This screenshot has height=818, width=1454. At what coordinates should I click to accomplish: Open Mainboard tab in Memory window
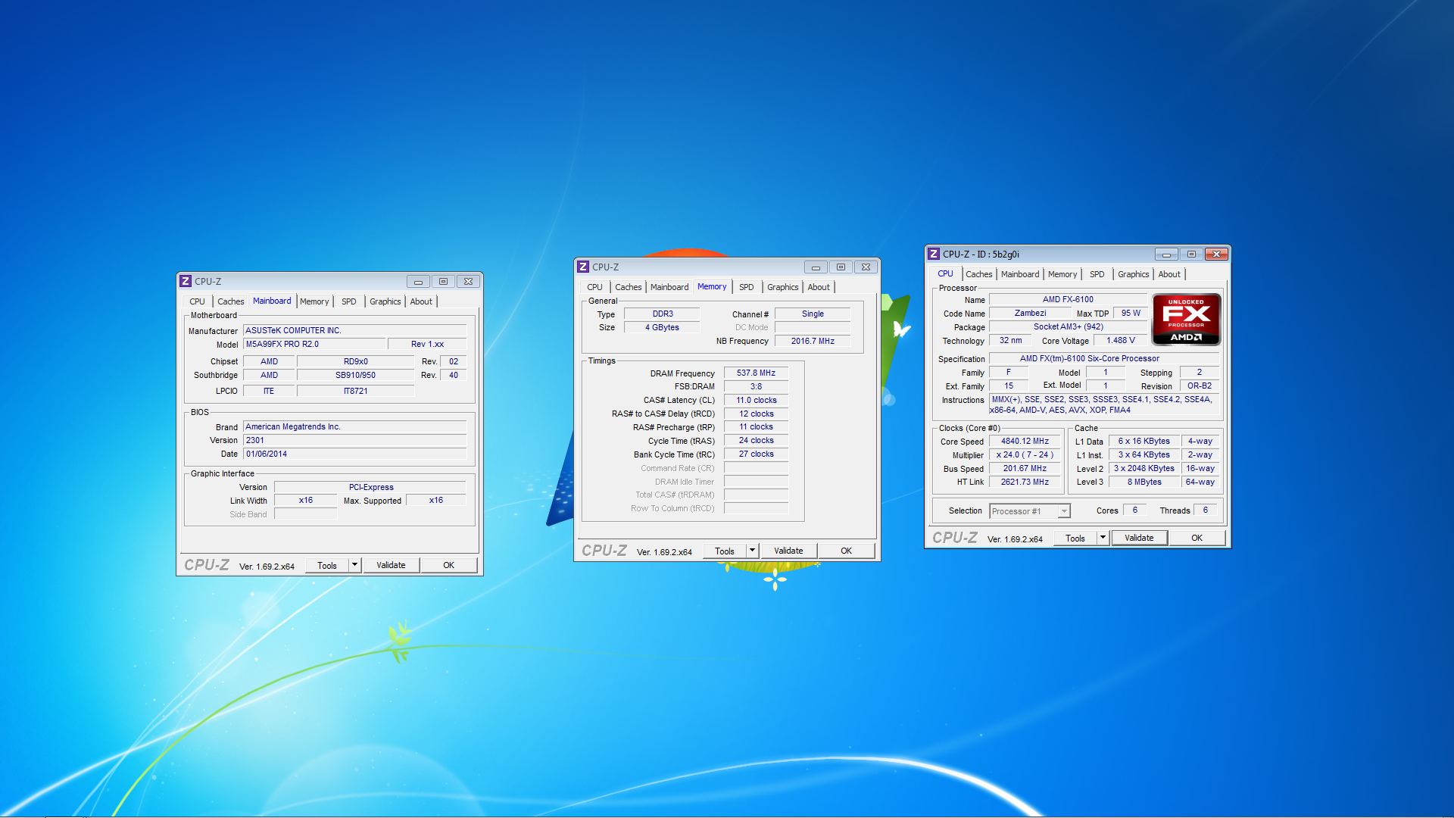tap(669, 287)
